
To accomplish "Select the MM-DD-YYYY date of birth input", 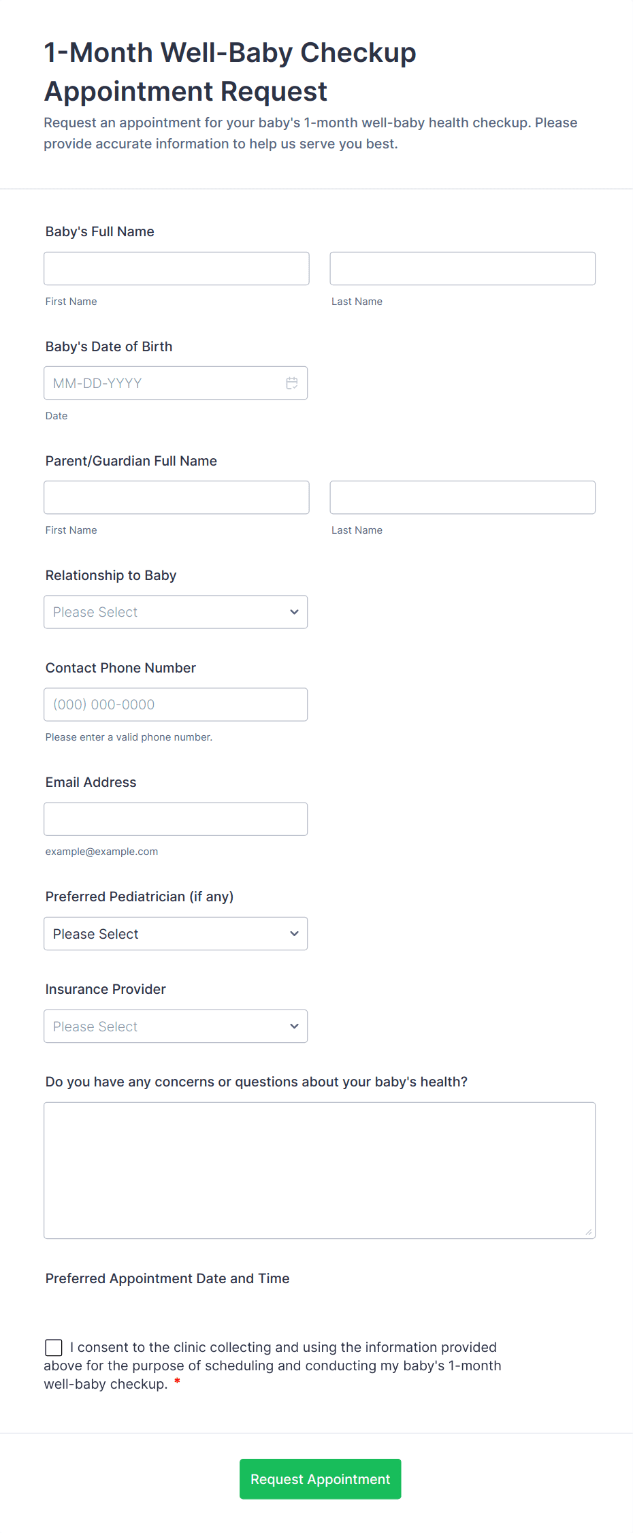I will [x=163, y=383].
